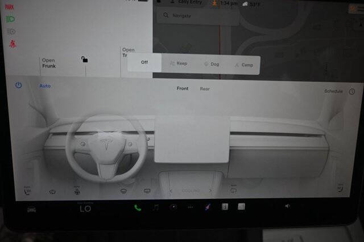Tap the unlock padlock icon
The height and width of the screenshot is (242, 364).
click(84, 60)
